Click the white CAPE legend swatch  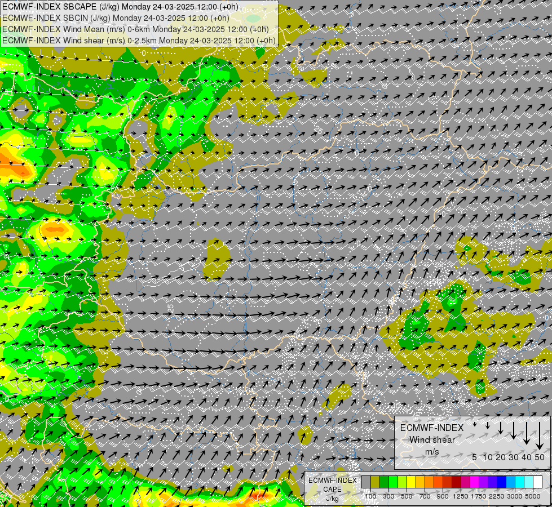click(x=537, y=482)
